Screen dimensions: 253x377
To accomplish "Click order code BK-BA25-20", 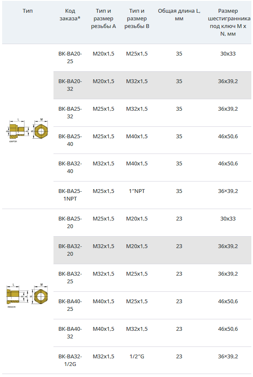I will coord(70,222).
